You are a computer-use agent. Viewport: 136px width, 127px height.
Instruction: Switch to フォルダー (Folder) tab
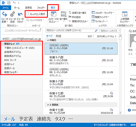[41, 8]
